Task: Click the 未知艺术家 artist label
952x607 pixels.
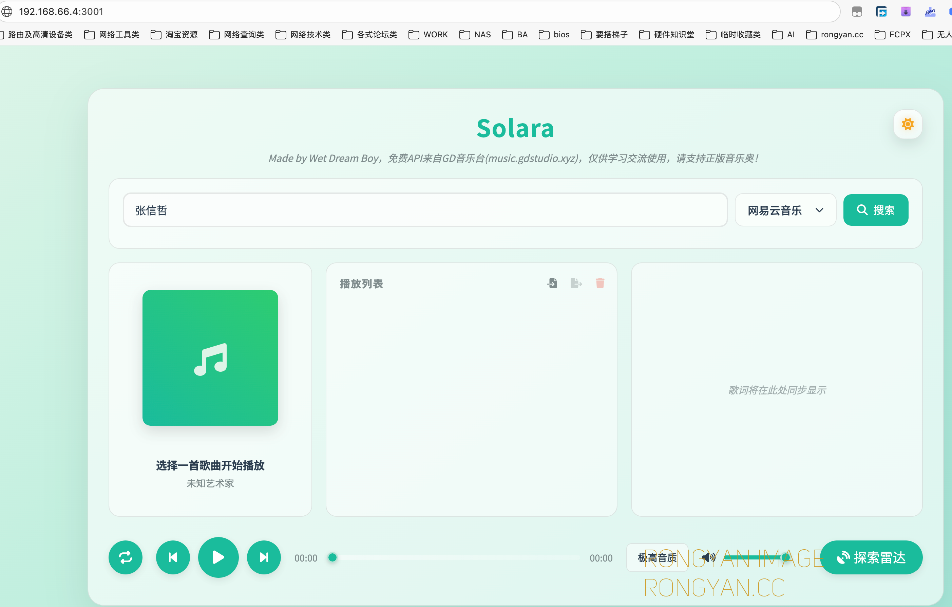Action: (x=210, y=483)
